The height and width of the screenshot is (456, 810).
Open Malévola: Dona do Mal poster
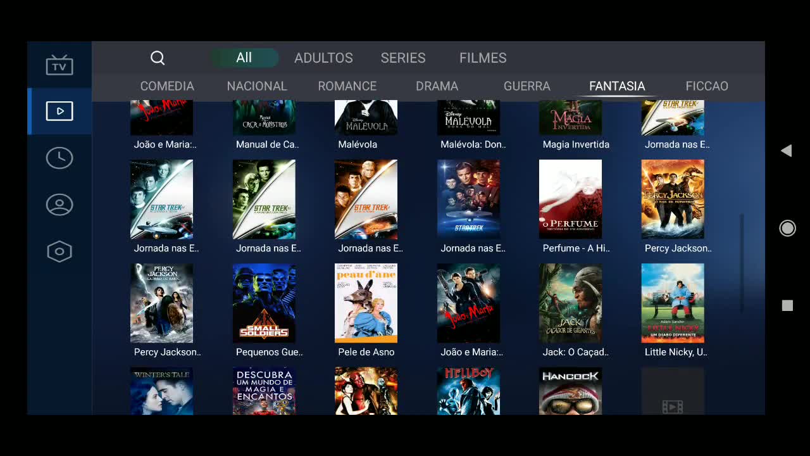coord(468,118)
